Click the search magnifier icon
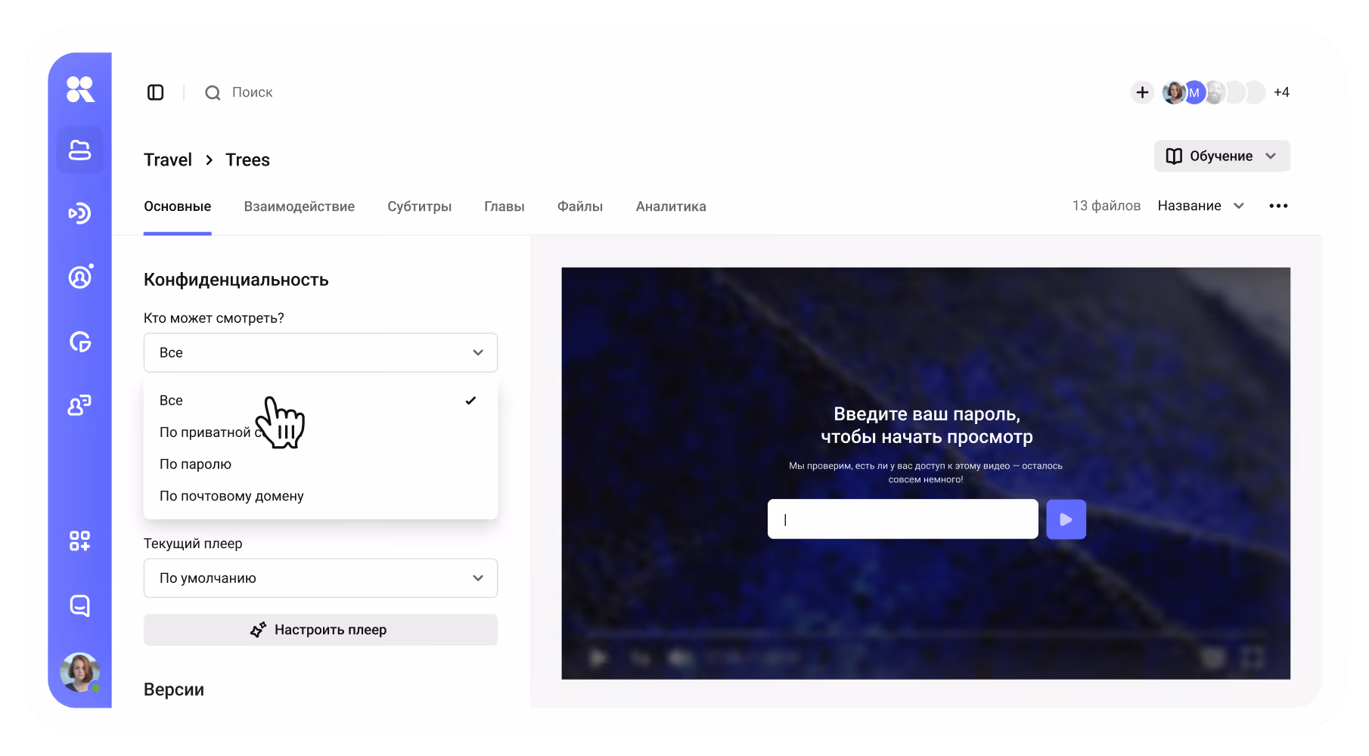 click(213, 92)
